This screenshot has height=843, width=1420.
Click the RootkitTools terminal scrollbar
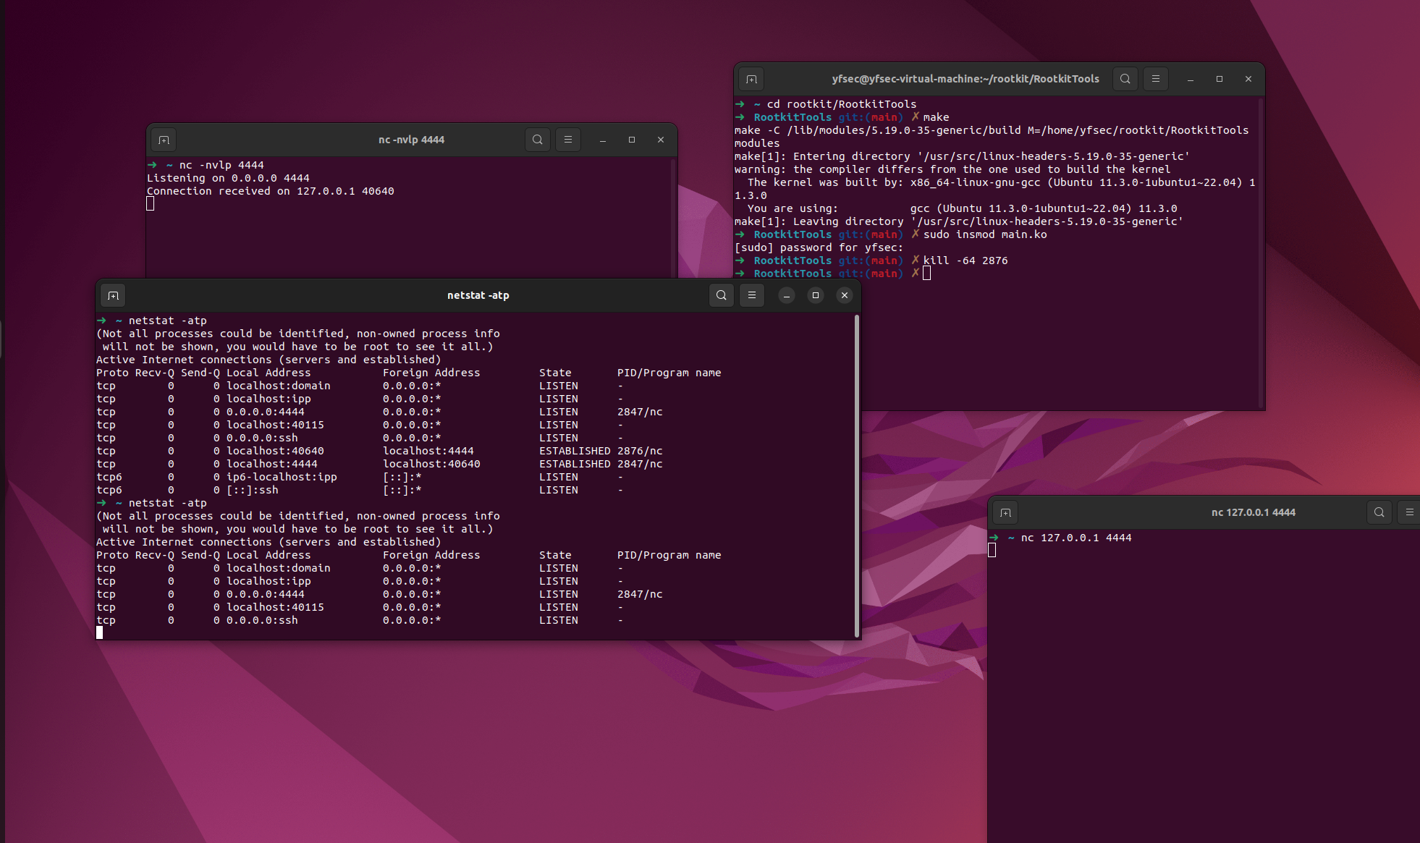pos(1261,253)
